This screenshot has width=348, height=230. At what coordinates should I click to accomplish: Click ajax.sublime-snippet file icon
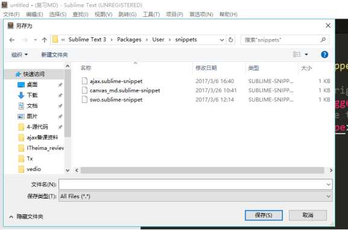[84, 81]
